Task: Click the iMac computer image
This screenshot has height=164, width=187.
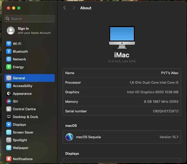Action: (x=122, y=37)
